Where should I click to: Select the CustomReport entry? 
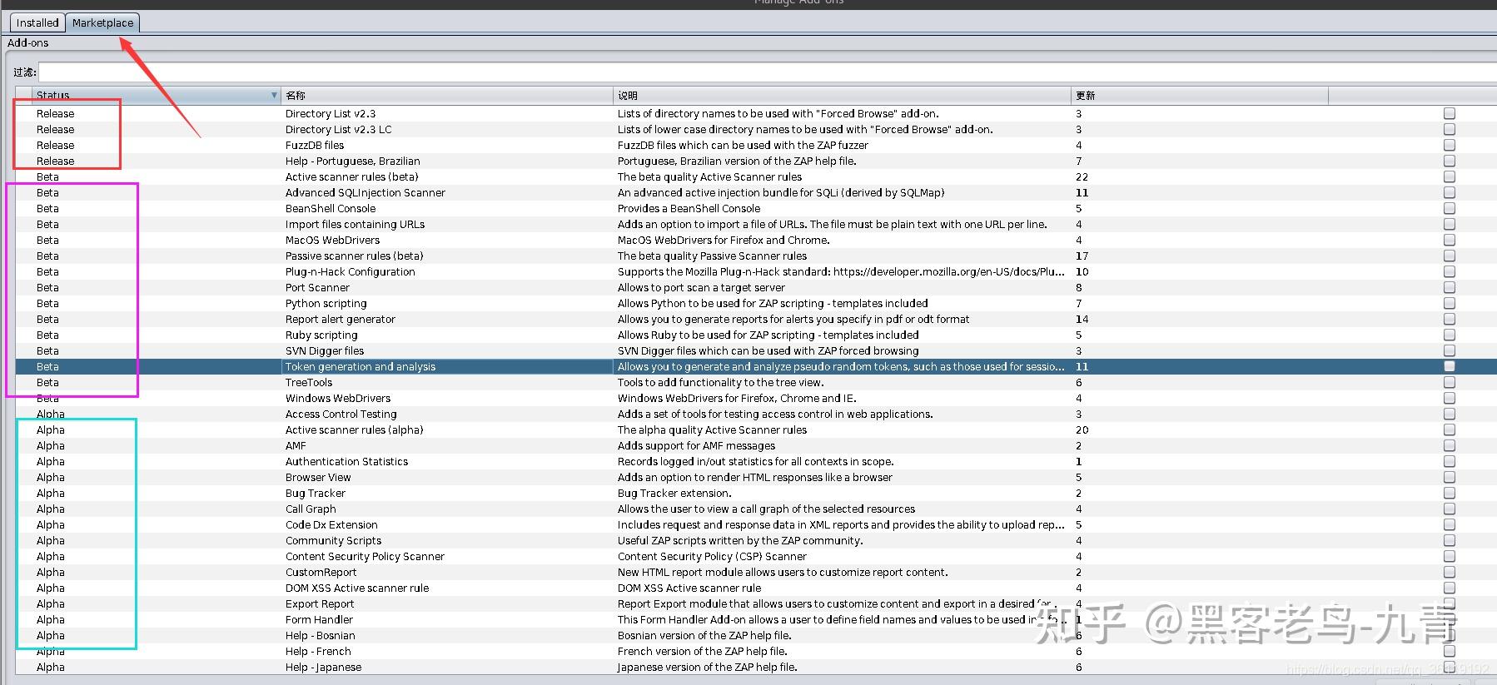tap(321, 572)
